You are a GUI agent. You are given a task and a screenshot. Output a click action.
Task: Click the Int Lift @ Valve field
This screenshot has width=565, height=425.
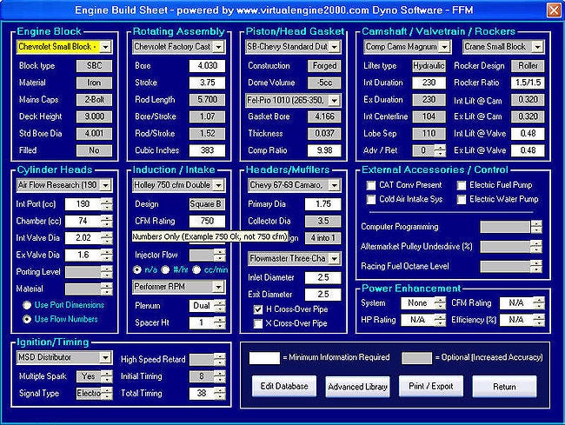tap(528, 133)
